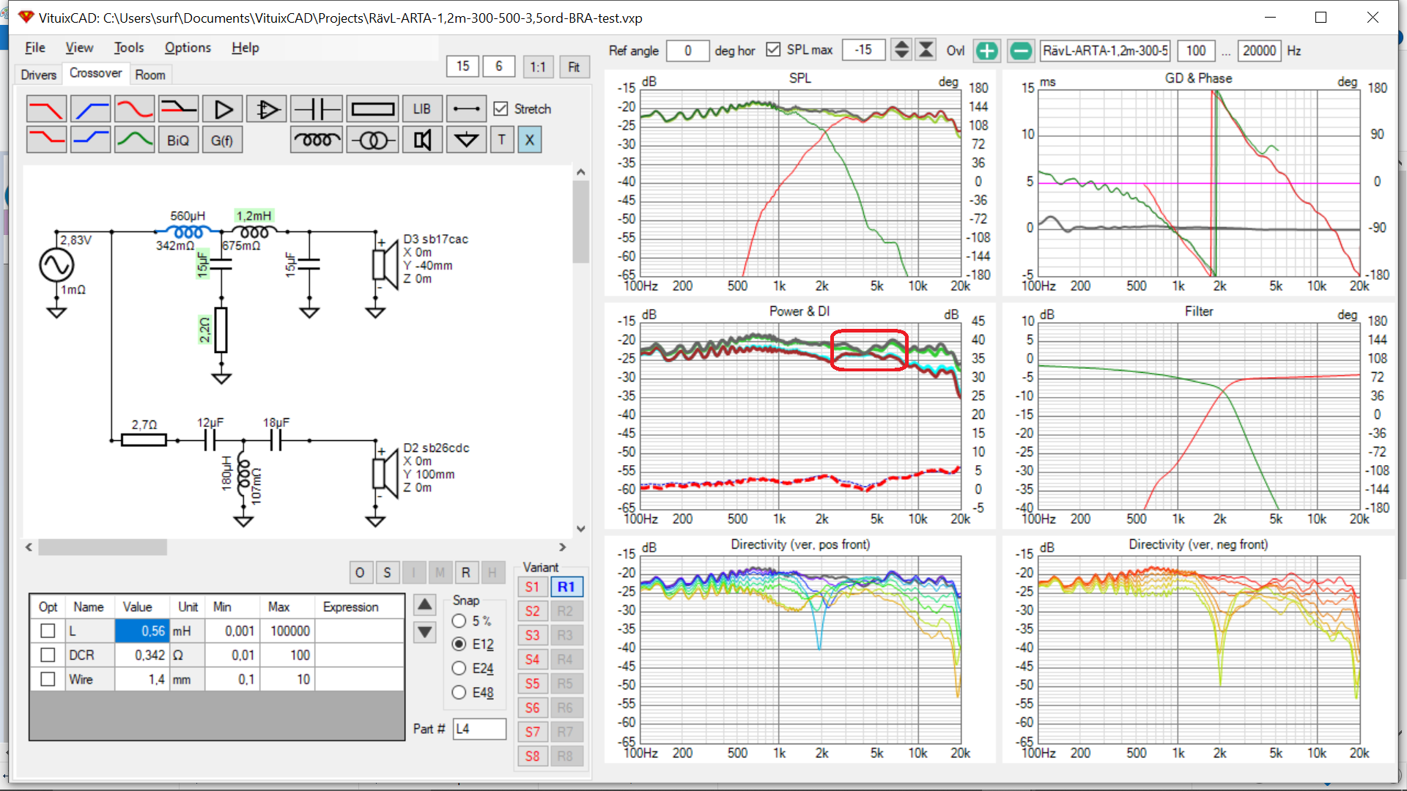Tick the Opt checkbox for DCR row

pyautogui.click(x=48, y=655)
